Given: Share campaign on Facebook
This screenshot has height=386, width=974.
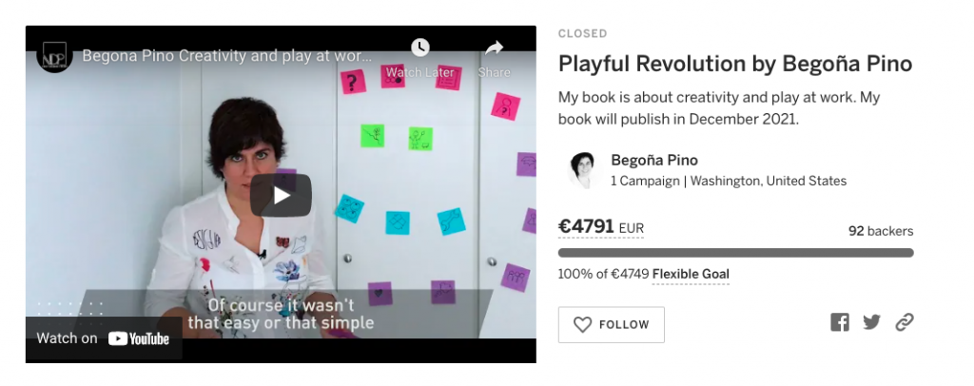Looking at the screenshot, I should tap(839, 322).
